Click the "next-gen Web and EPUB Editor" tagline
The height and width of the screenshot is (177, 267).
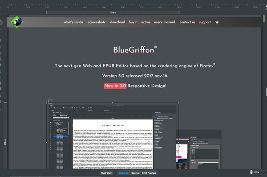[135, 66]
